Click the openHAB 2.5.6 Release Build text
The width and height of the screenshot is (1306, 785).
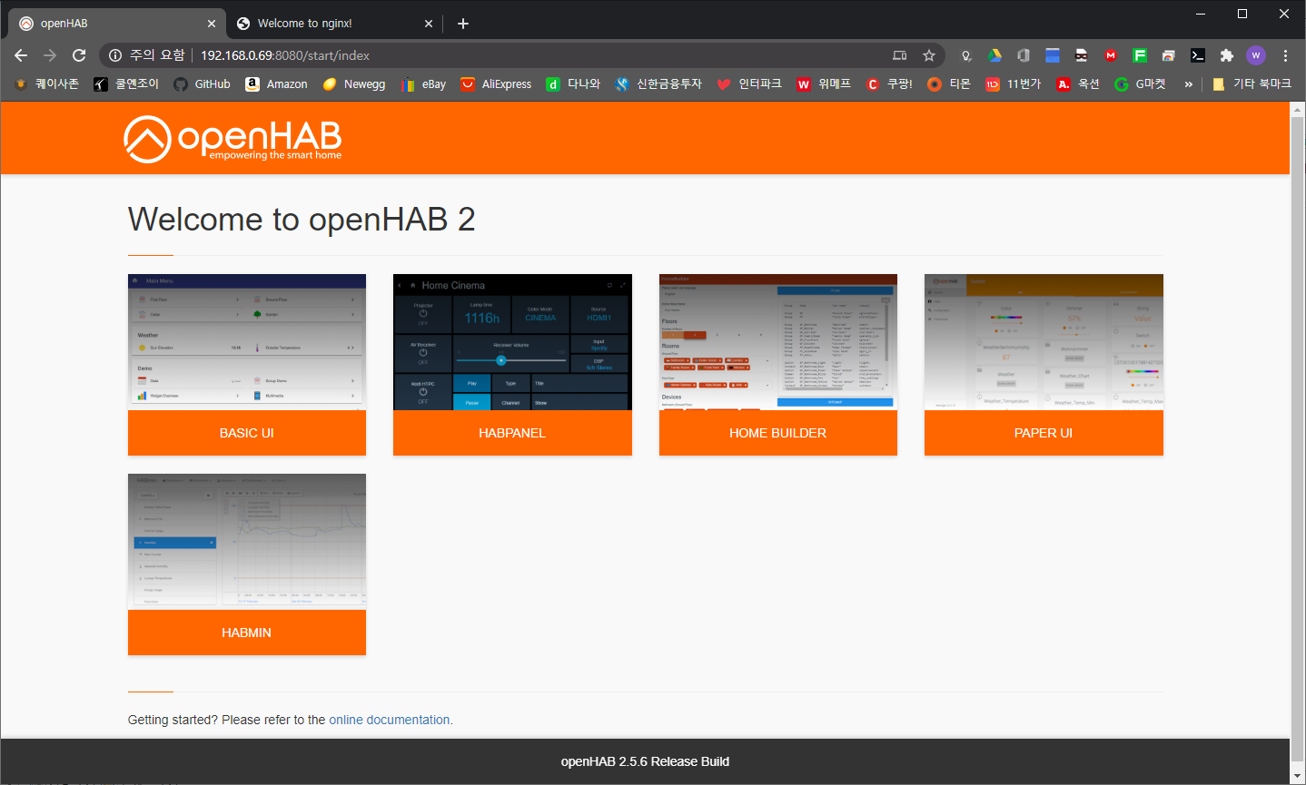coord(645,761)
